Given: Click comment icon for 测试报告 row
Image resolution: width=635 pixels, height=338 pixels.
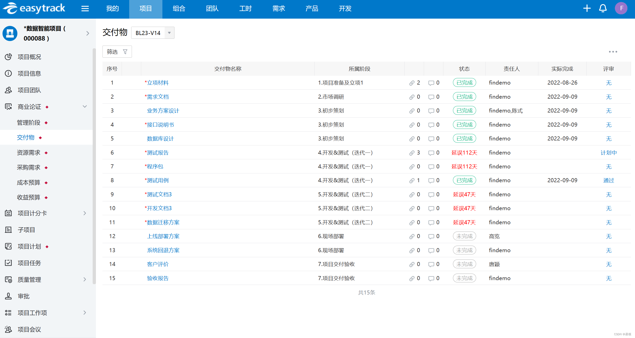Looking at the screenshot, I should 431,153.
